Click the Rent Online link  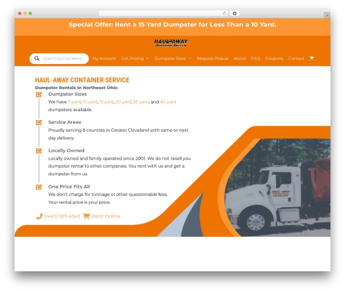pyautogui.click(x=106, y=216)
